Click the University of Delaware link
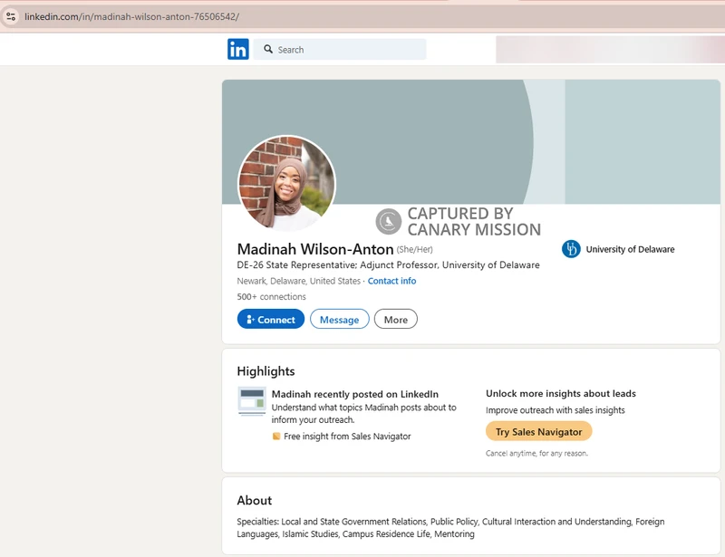The width and height of the screenshot is (725, 557). (630, 249)
